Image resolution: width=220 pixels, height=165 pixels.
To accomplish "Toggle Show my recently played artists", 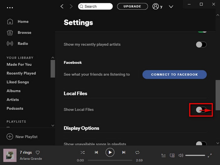I will point(201,45).
